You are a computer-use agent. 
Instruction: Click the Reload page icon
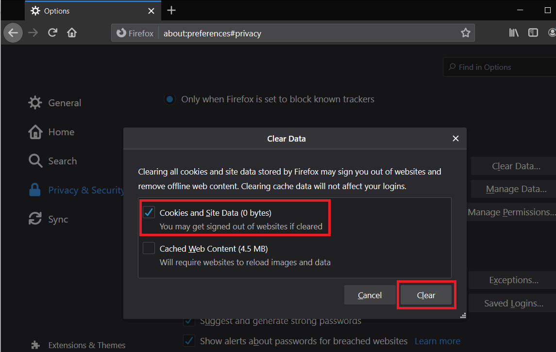52,32
